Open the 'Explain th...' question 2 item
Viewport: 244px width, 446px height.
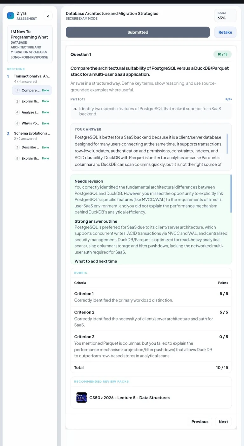32,101
